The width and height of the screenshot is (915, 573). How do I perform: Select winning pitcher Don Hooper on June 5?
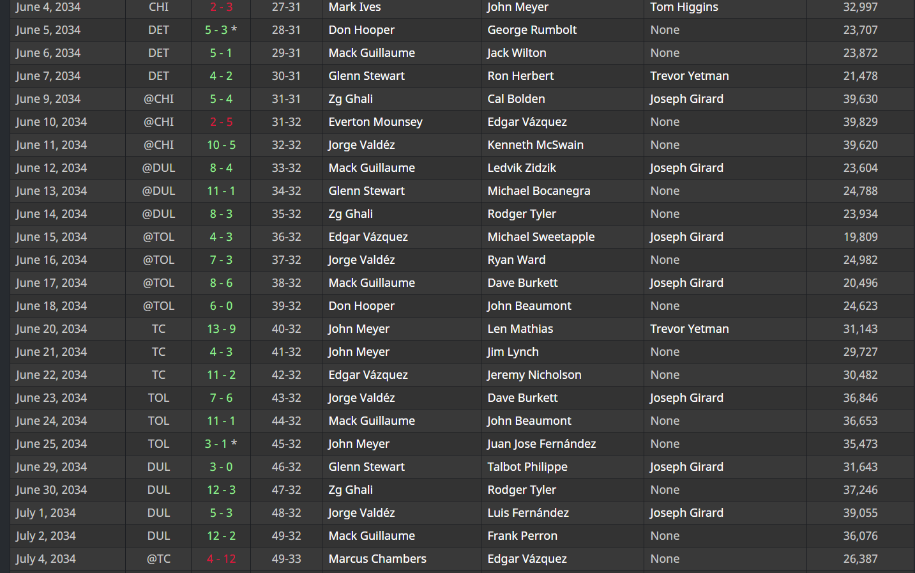point(361,30)
